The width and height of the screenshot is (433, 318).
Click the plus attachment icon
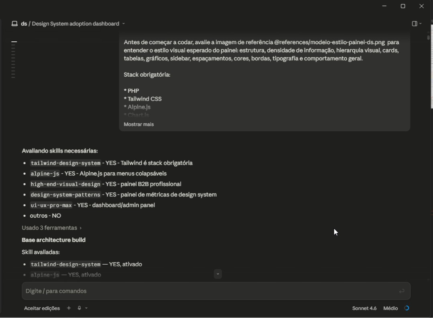(x=69, y=308)
